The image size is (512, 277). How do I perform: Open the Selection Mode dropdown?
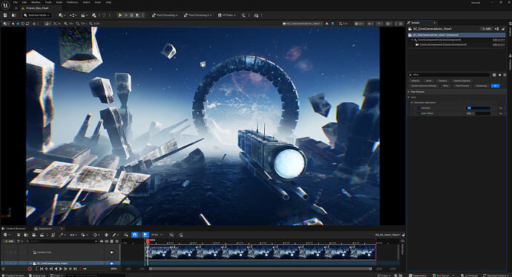[x=36, y=16]
